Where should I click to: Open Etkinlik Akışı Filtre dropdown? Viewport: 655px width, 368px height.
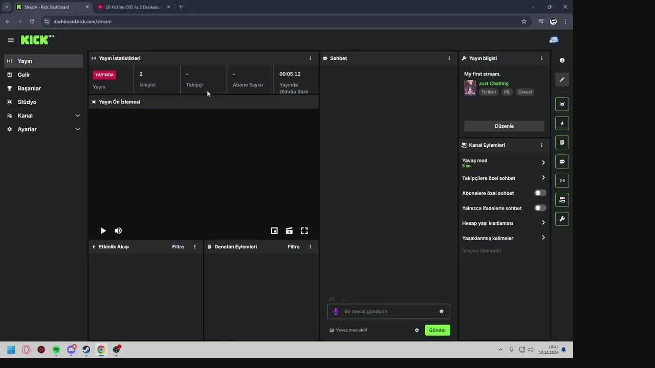click(x=178, y=247)
